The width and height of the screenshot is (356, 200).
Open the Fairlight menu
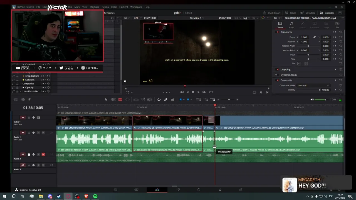coord(123,7)
